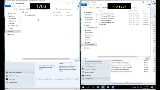Open the View tab in the CMUpdateReset window
This screenshot has height=90, width=160.
24,6
